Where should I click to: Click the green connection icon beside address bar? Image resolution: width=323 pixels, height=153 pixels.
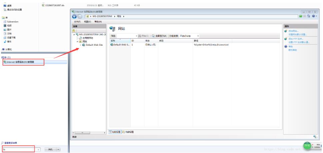point(301,16)
